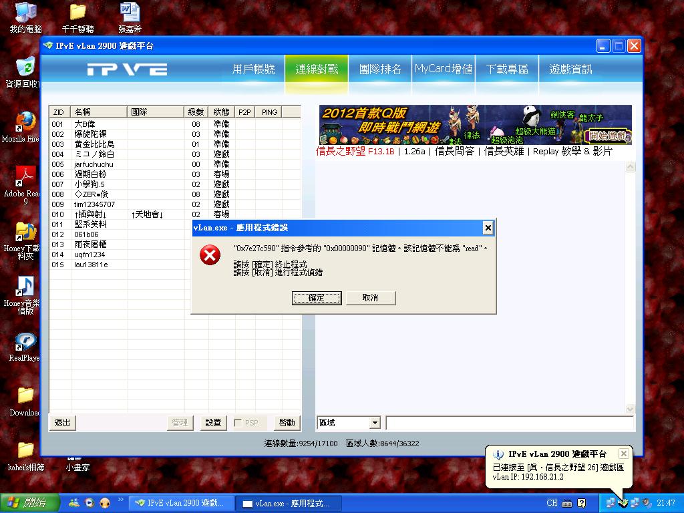Click the volume speaker tray icon

pyautogui.click(x=647, y=503)
